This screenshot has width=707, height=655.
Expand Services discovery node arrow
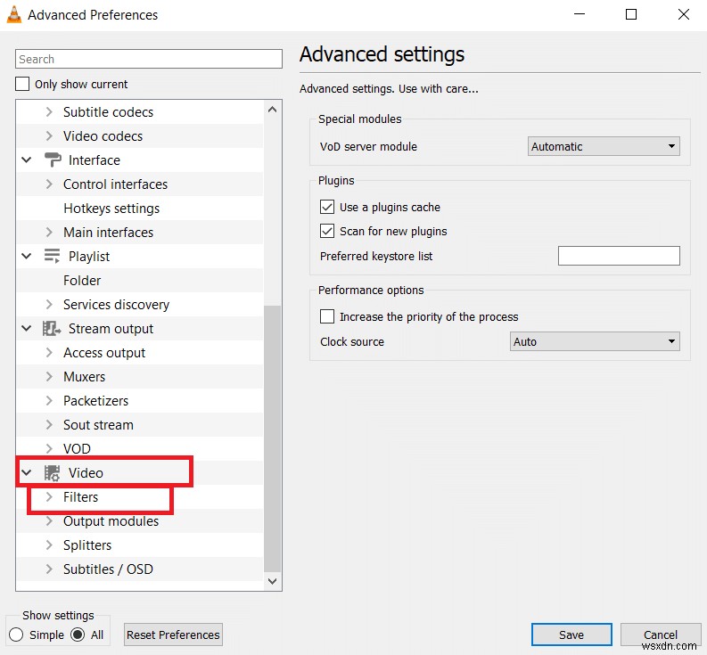(49, 304)
